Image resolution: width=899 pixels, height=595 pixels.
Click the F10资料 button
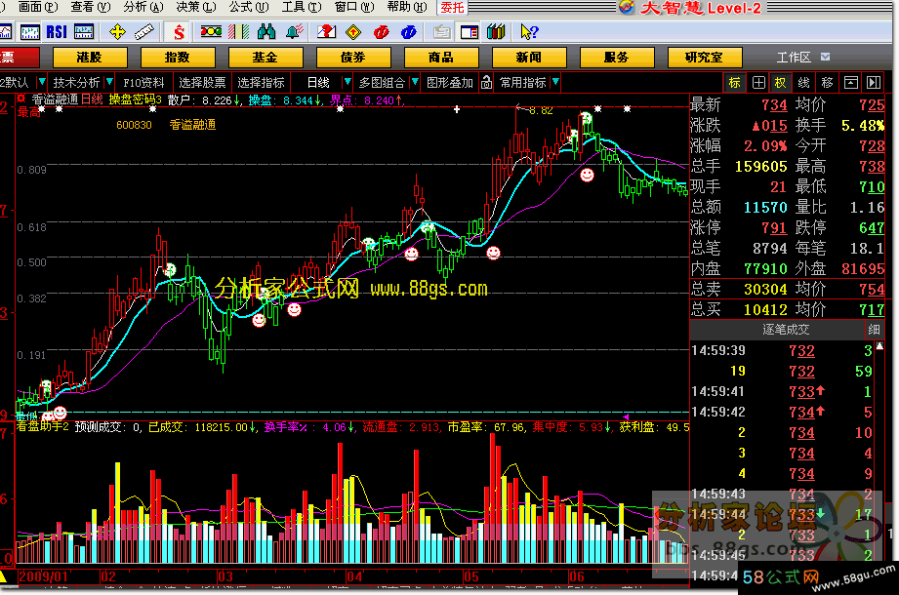coord(143,83)
